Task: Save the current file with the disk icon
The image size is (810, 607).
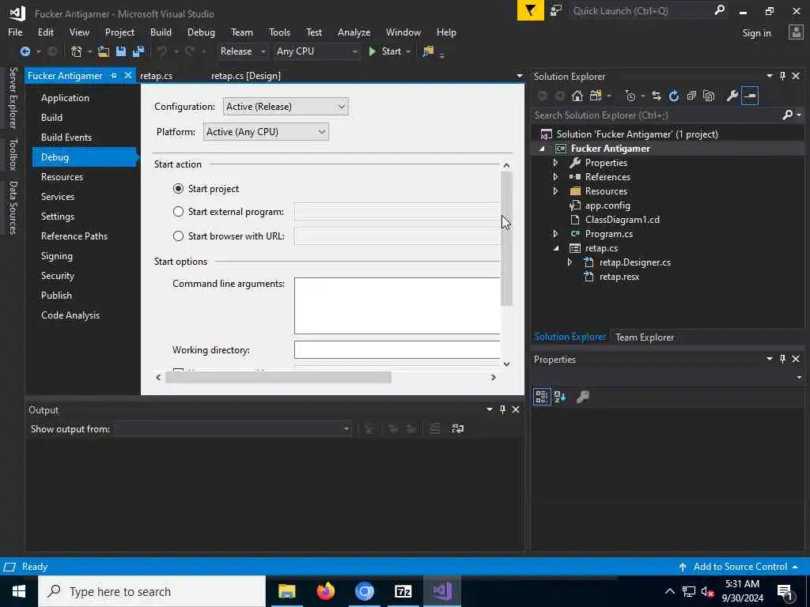Action: click(x=121, y=51)
